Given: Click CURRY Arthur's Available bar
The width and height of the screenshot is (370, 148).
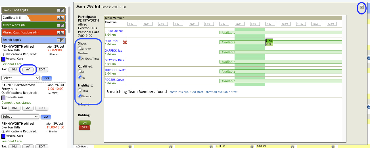Looking at the screenshot, I should coord(281,33).
